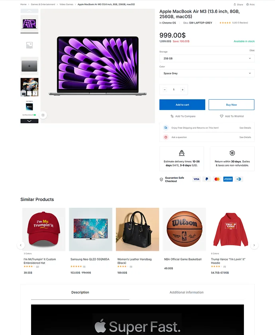The image size is (275, 335).
Task: Open the Color Space Grey dropdown
Action: coord(207,73)
